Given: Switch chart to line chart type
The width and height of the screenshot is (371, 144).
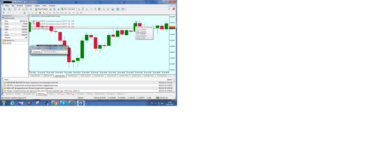Looking at the screenshot, I should tap(87, 9).
